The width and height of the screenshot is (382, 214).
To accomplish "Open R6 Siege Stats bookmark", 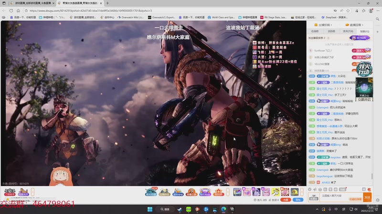I will click(x=273, y=18).
